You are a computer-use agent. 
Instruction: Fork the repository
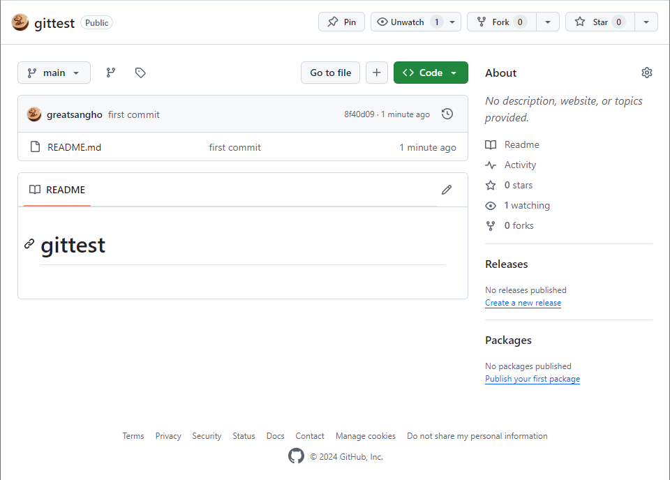point(502,22)
